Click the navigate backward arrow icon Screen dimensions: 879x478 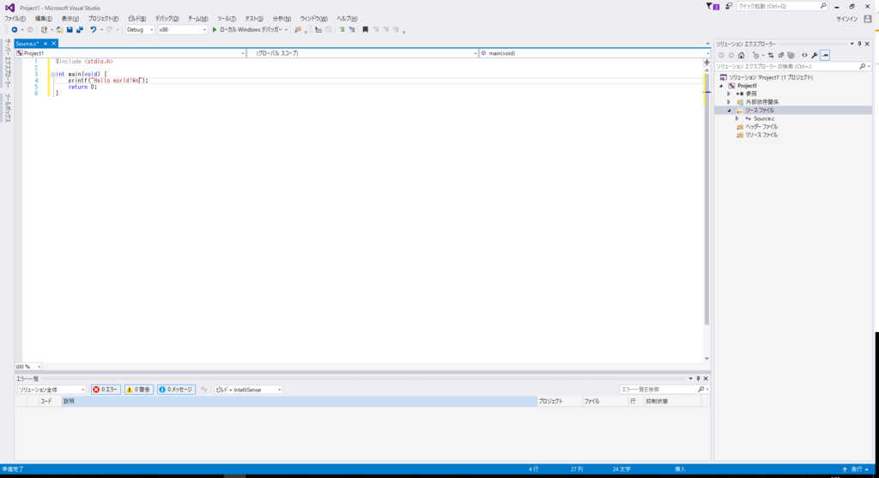(x=14, y=30)
